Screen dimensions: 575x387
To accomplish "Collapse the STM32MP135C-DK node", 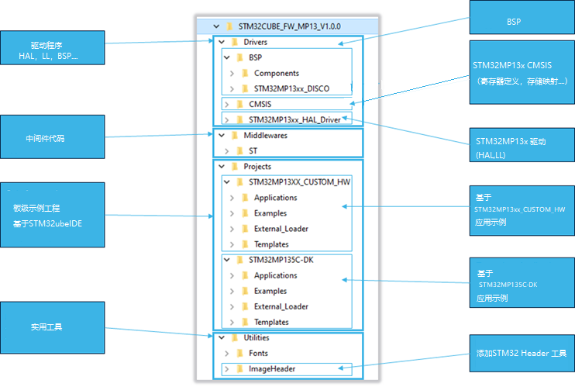I will point(226,260).
